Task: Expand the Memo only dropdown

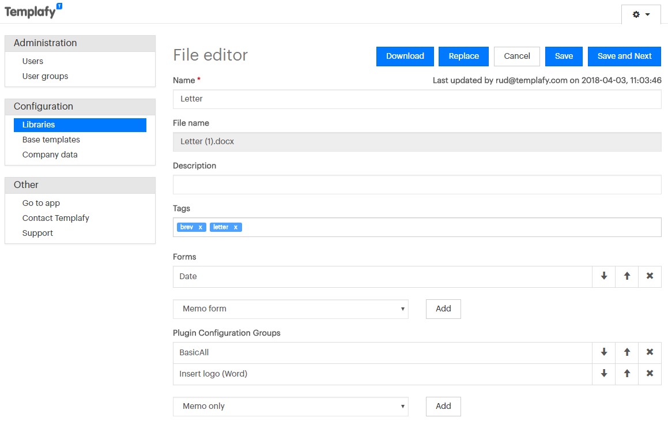Action: [x=290, y=407]
